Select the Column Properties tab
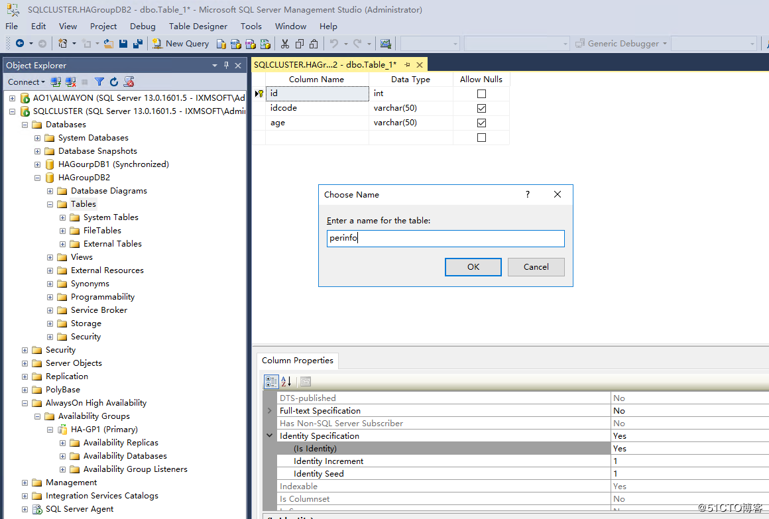Image resolution: width=769 pixels, height=519 pixels. click(x=297, y=360)
